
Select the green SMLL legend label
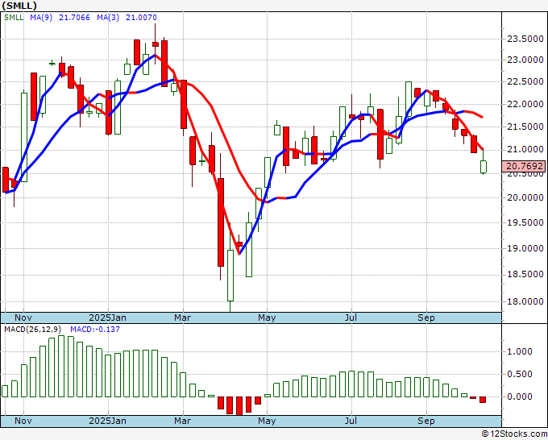coord(14,18)
